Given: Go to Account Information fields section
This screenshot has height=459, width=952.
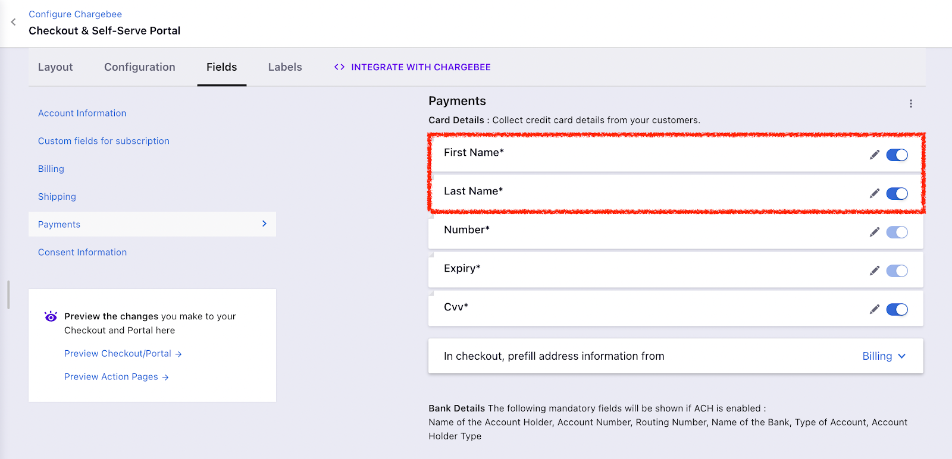Looking at the screenshot, I should [x=82, y=113].
